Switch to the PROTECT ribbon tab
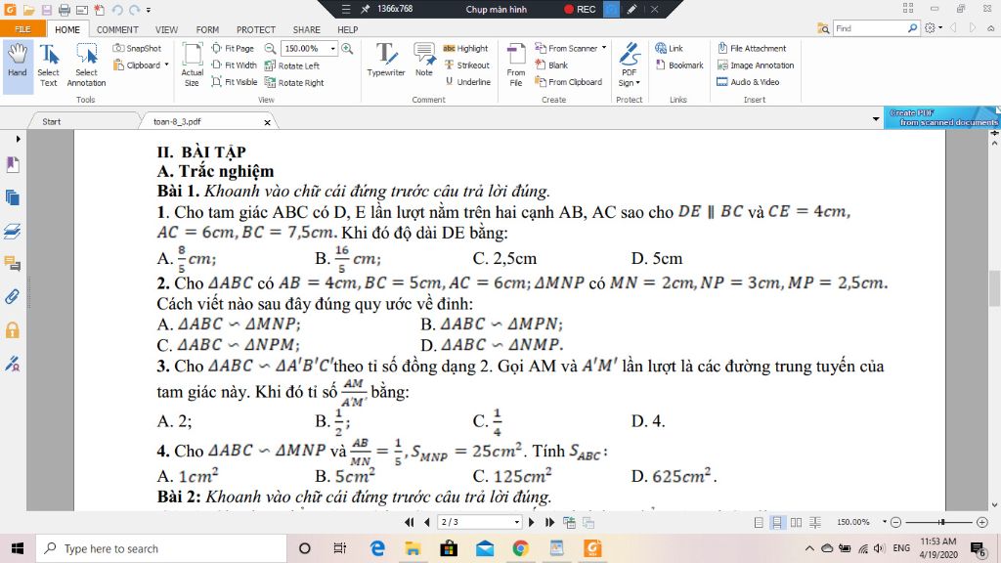Screen dimensions: 1001x563 click(256, 29)
